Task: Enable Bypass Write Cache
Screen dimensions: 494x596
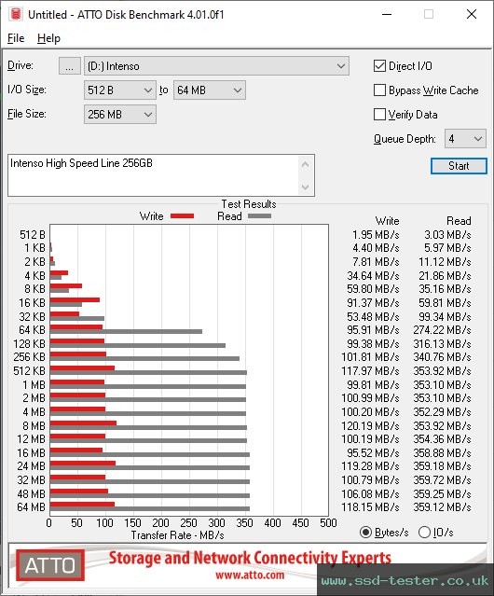Action: pos(379,90)
